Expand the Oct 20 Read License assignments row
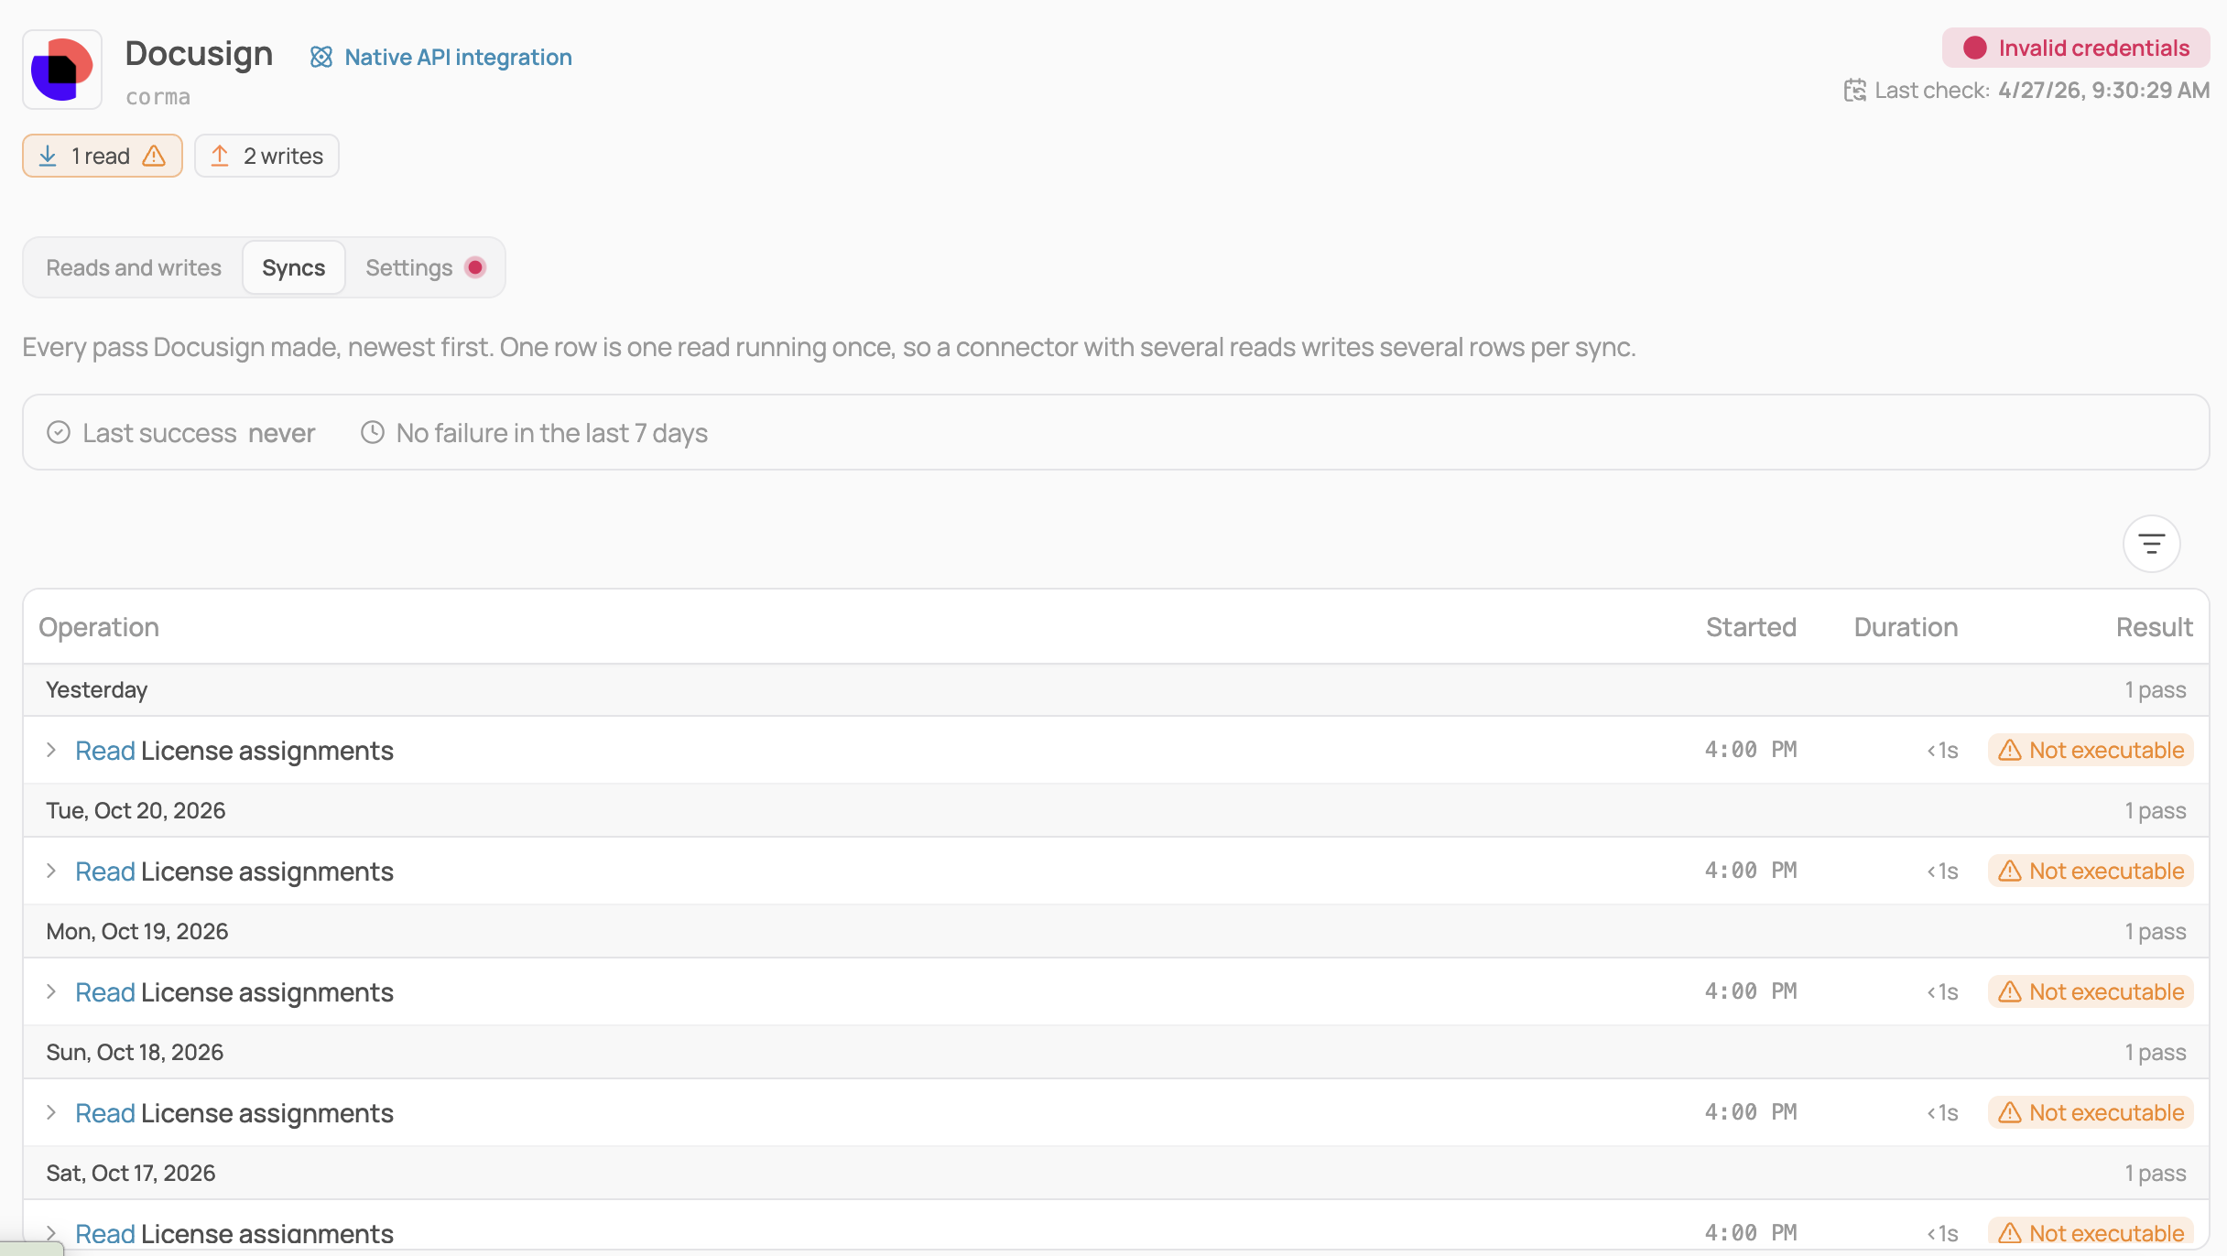The width and height of the screenshot is (2227, 1256). (x=51, y=871)
